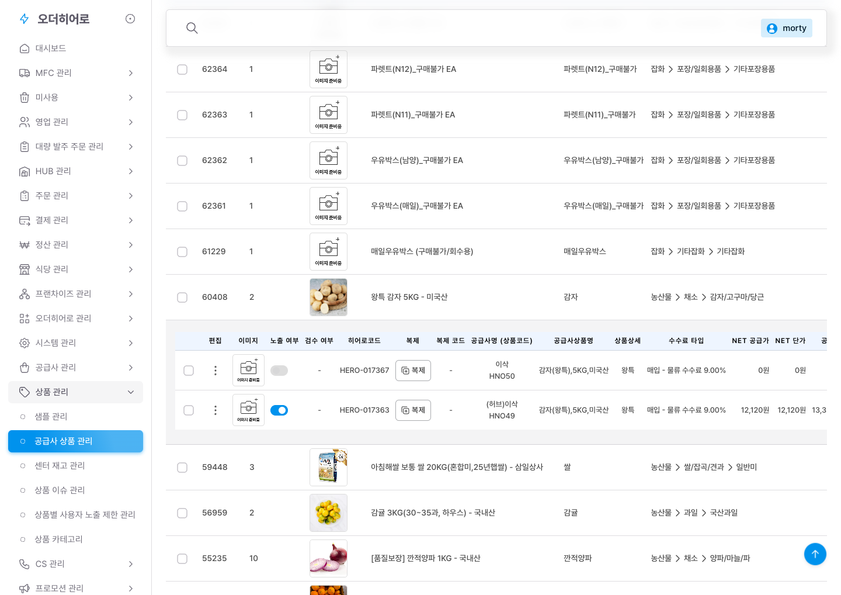Click the morty user avatar icon

pos(772,28)
